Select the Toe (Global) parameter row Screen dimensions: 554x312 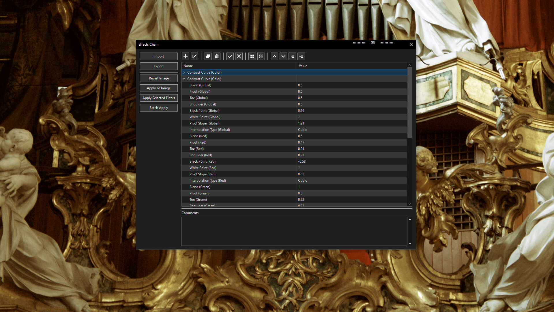[x=294, y=98]
